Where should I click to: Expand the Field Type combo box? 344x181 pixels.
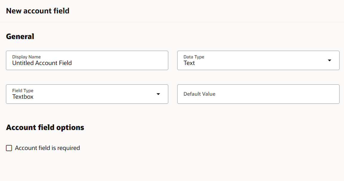[87, 94]
